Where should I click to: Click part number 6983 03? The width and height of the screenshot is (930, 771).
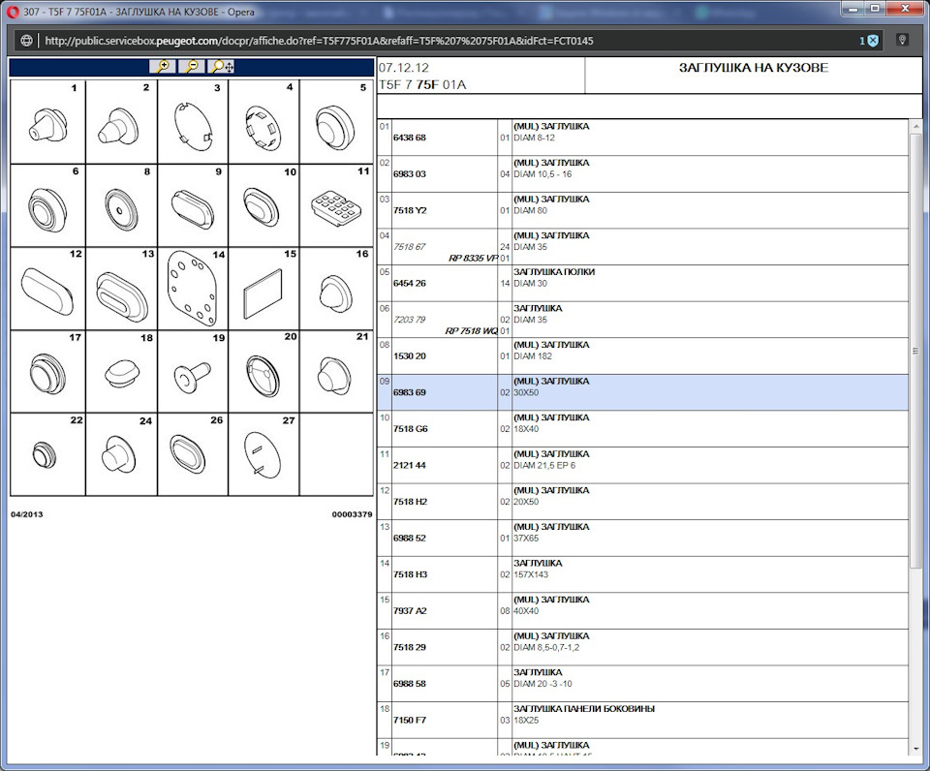coord(409,173)
